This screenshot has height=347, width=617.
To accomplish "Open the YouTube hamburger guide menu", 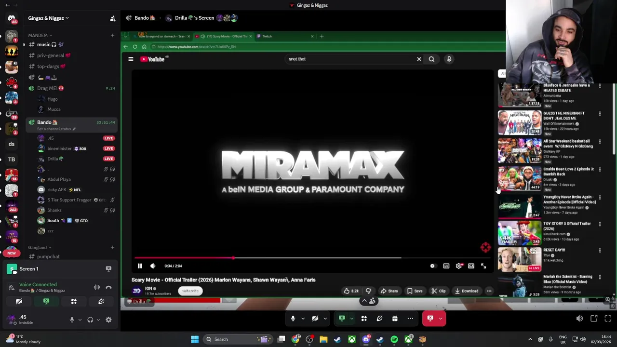I will click(131, 59).
